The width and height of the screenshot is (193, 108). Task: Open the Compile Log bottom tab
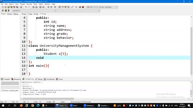(x=28, y=79)
